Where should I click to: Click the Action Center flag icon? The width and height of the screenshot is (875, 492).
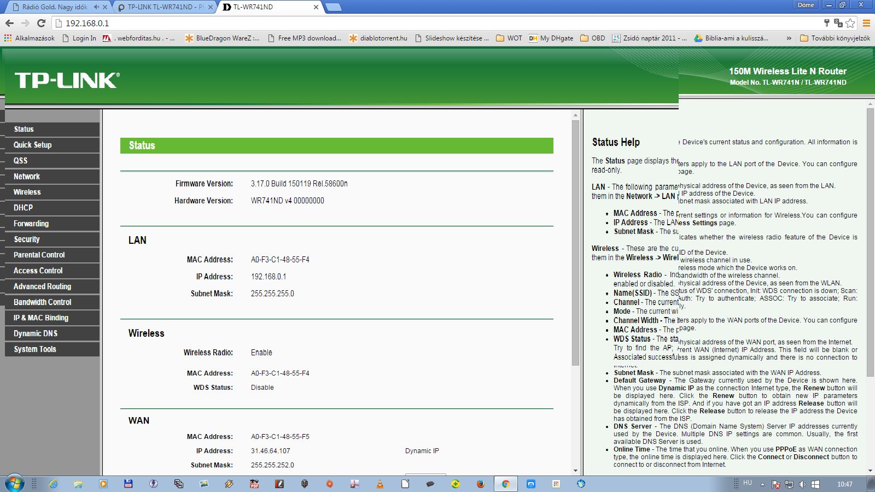click(x=776, y=484)
